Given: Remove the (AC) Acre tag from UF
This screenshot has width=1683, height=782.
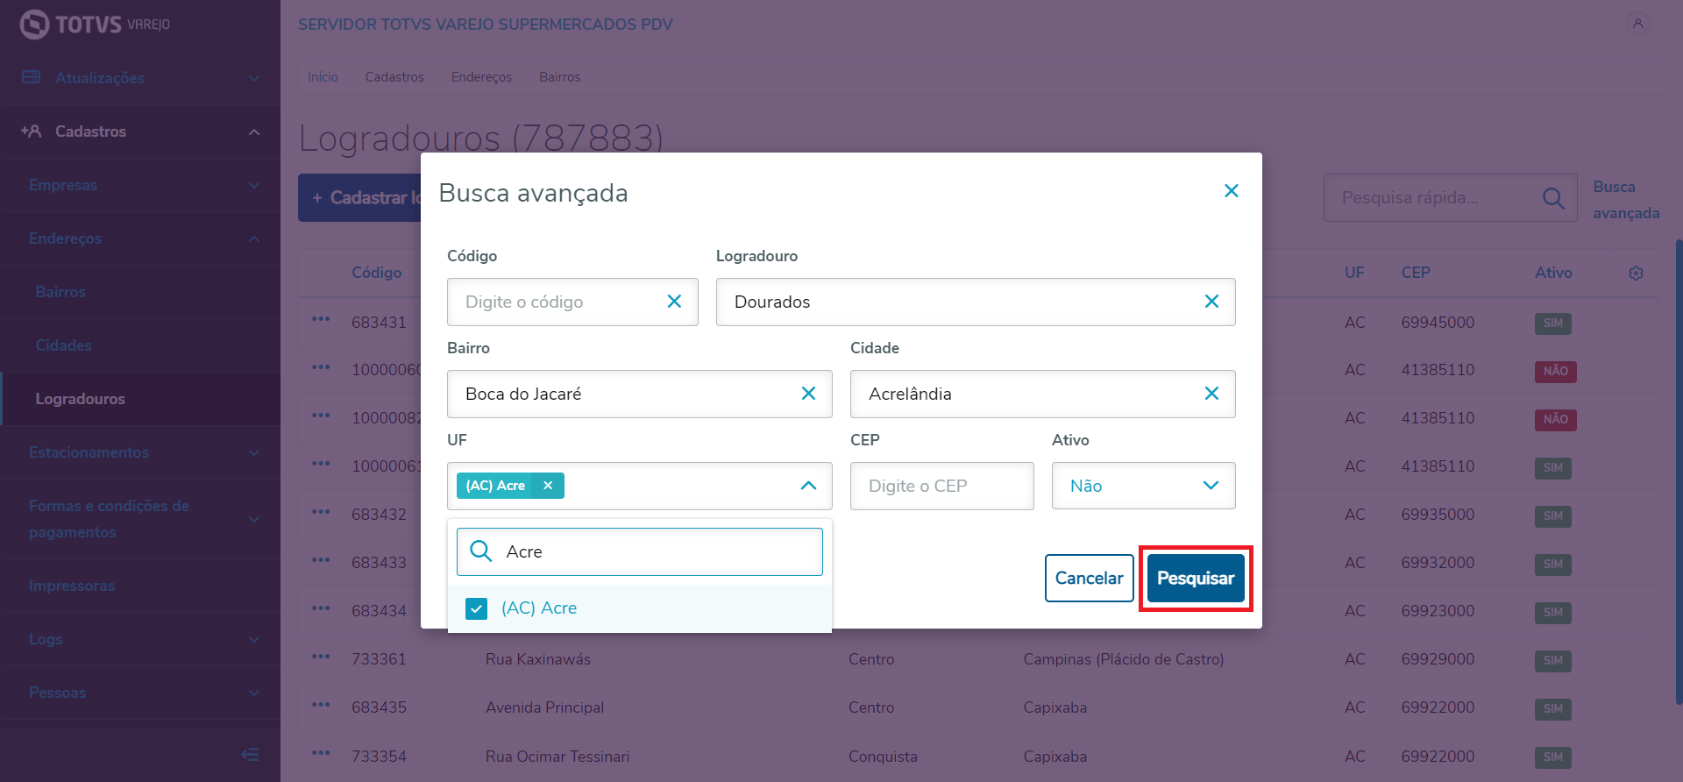Looking at the screenshot, I should pos(548,486).
